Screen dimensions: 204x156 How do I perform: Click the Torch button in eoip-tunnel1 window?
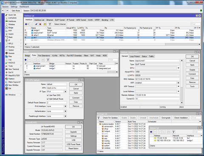click(192, 86)
